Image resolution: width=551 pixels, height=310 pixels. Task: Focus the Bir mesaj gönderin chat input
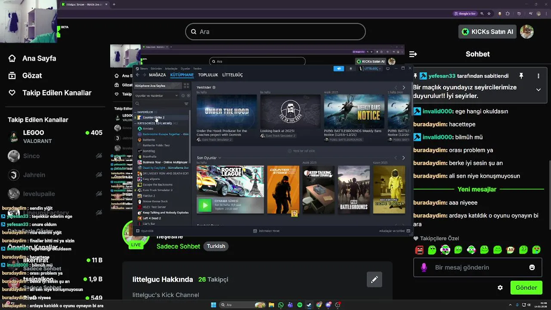pyautogui.click(x=478, y=267)
